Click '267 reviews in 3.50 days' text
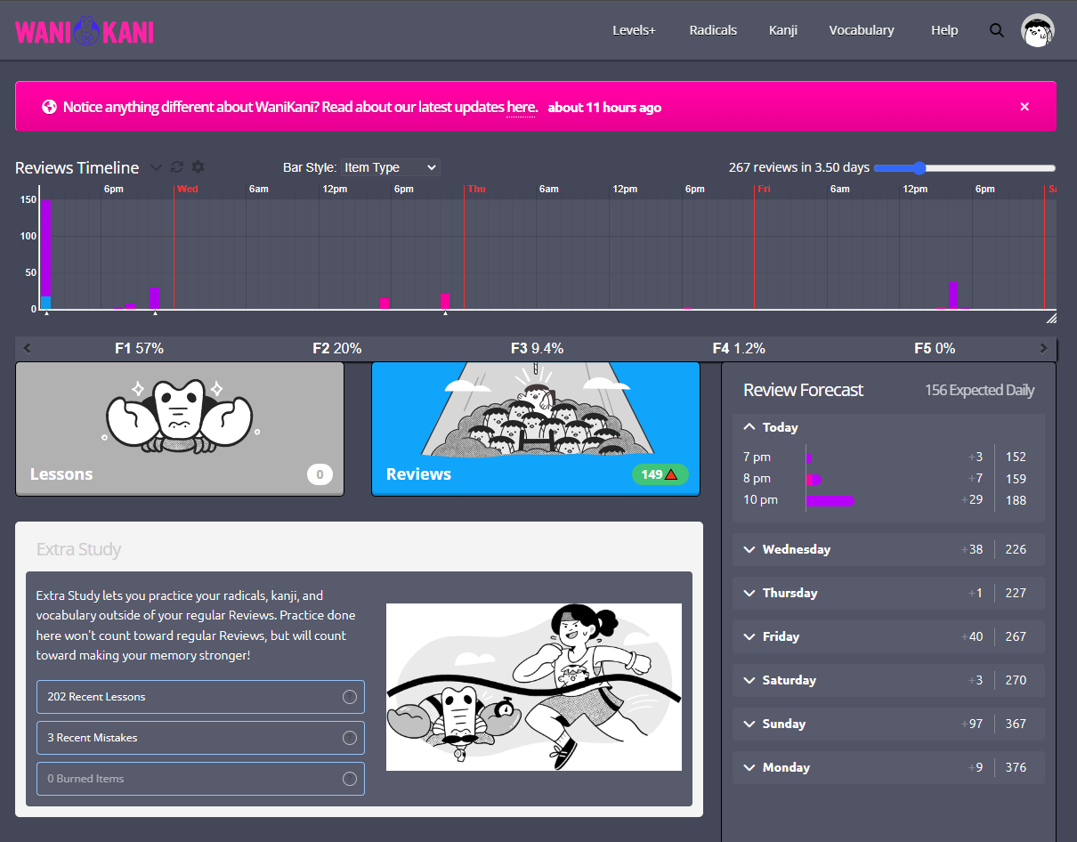This screenshot has height=842, width=1077. [798, 168]
